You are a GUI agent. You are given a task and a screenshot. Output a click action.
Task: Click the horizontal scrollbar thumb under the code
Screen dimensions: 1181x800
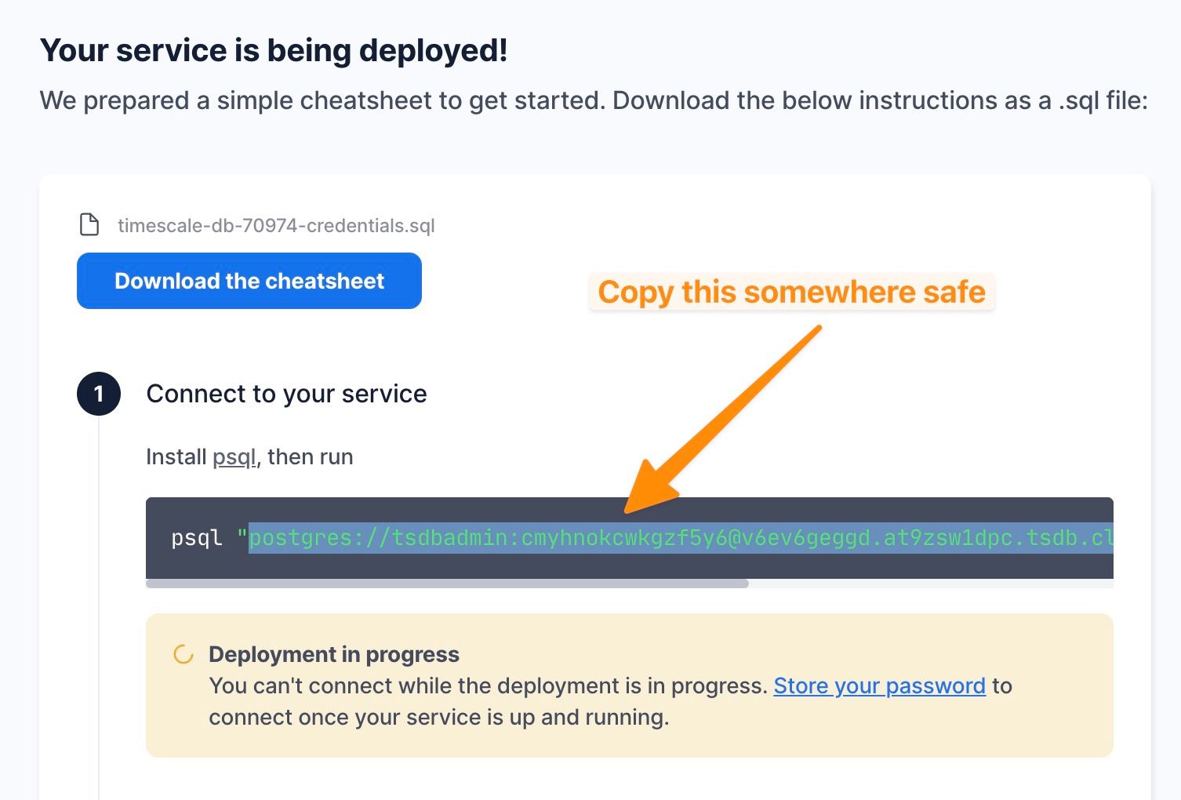click(447, 584)
